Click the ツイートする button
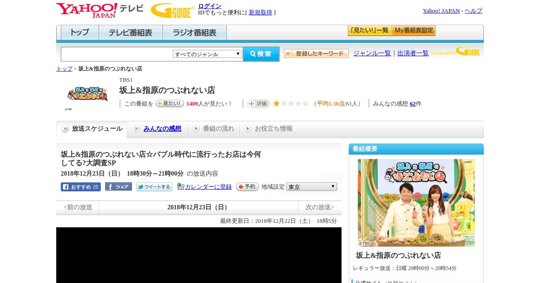 [154, 187]
